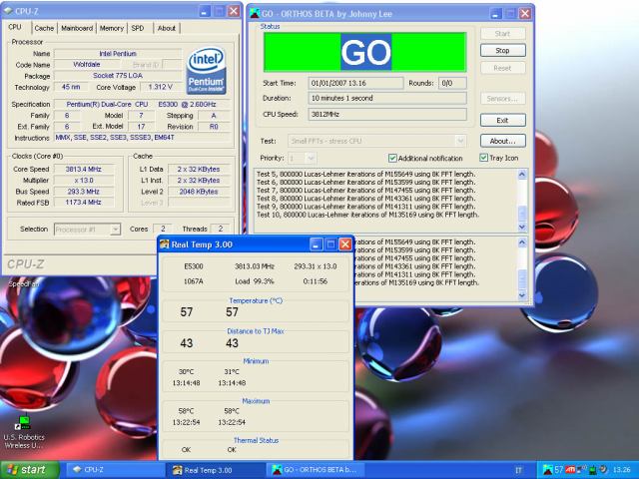Open the Memory tab

(111, 28)
